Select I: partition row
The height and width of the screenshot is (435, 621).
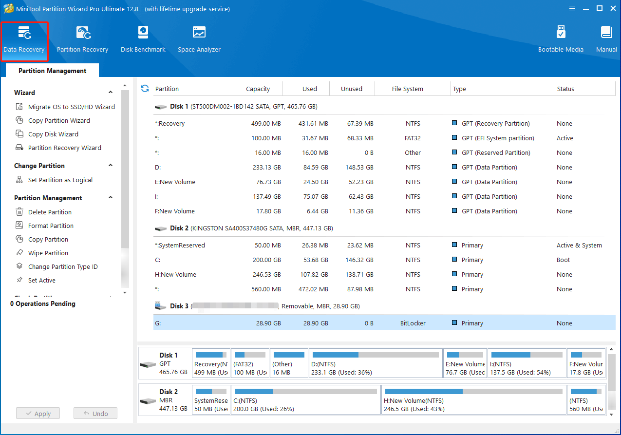click(384, 196)
